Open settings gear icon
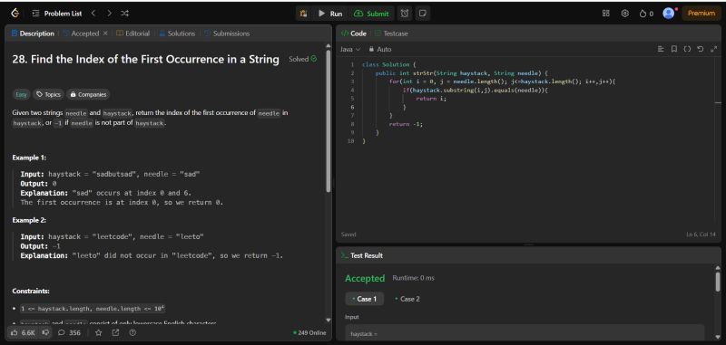The width and height of the screenshot is (726, 345). coord(624,14)
